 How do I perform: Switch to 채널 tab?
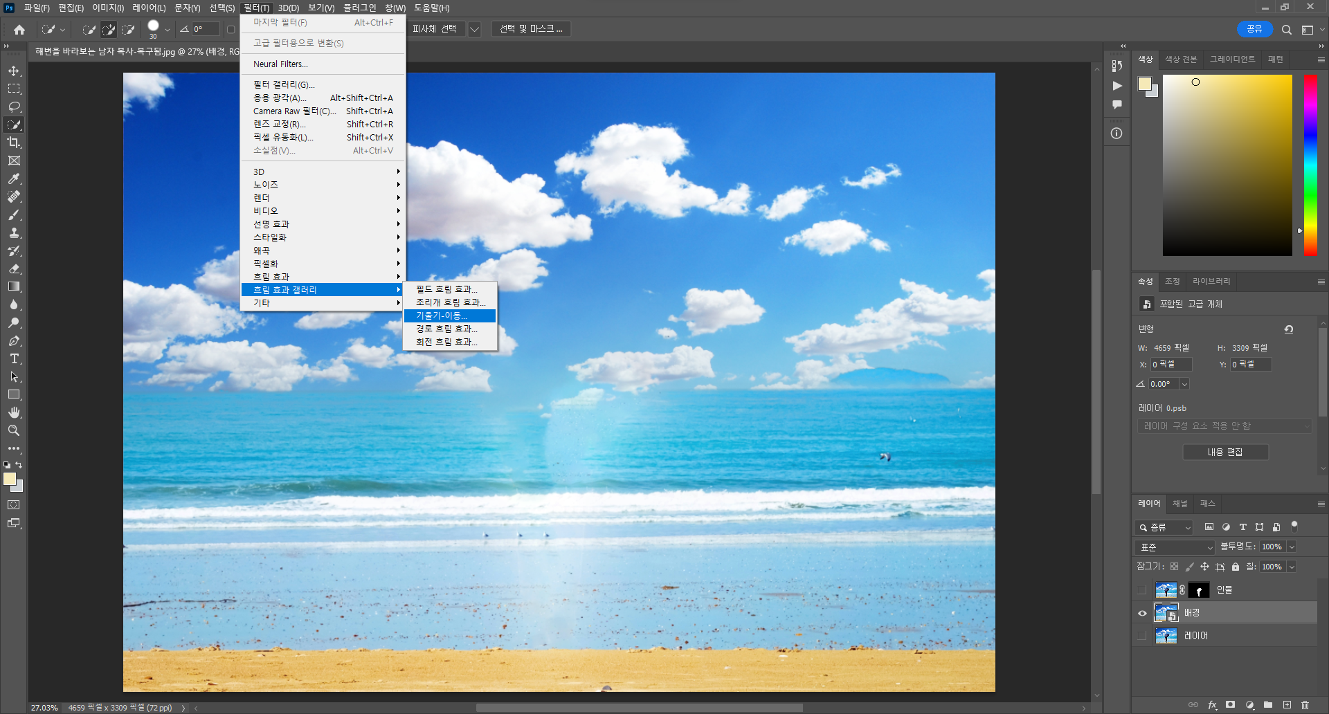(1180, 504)
